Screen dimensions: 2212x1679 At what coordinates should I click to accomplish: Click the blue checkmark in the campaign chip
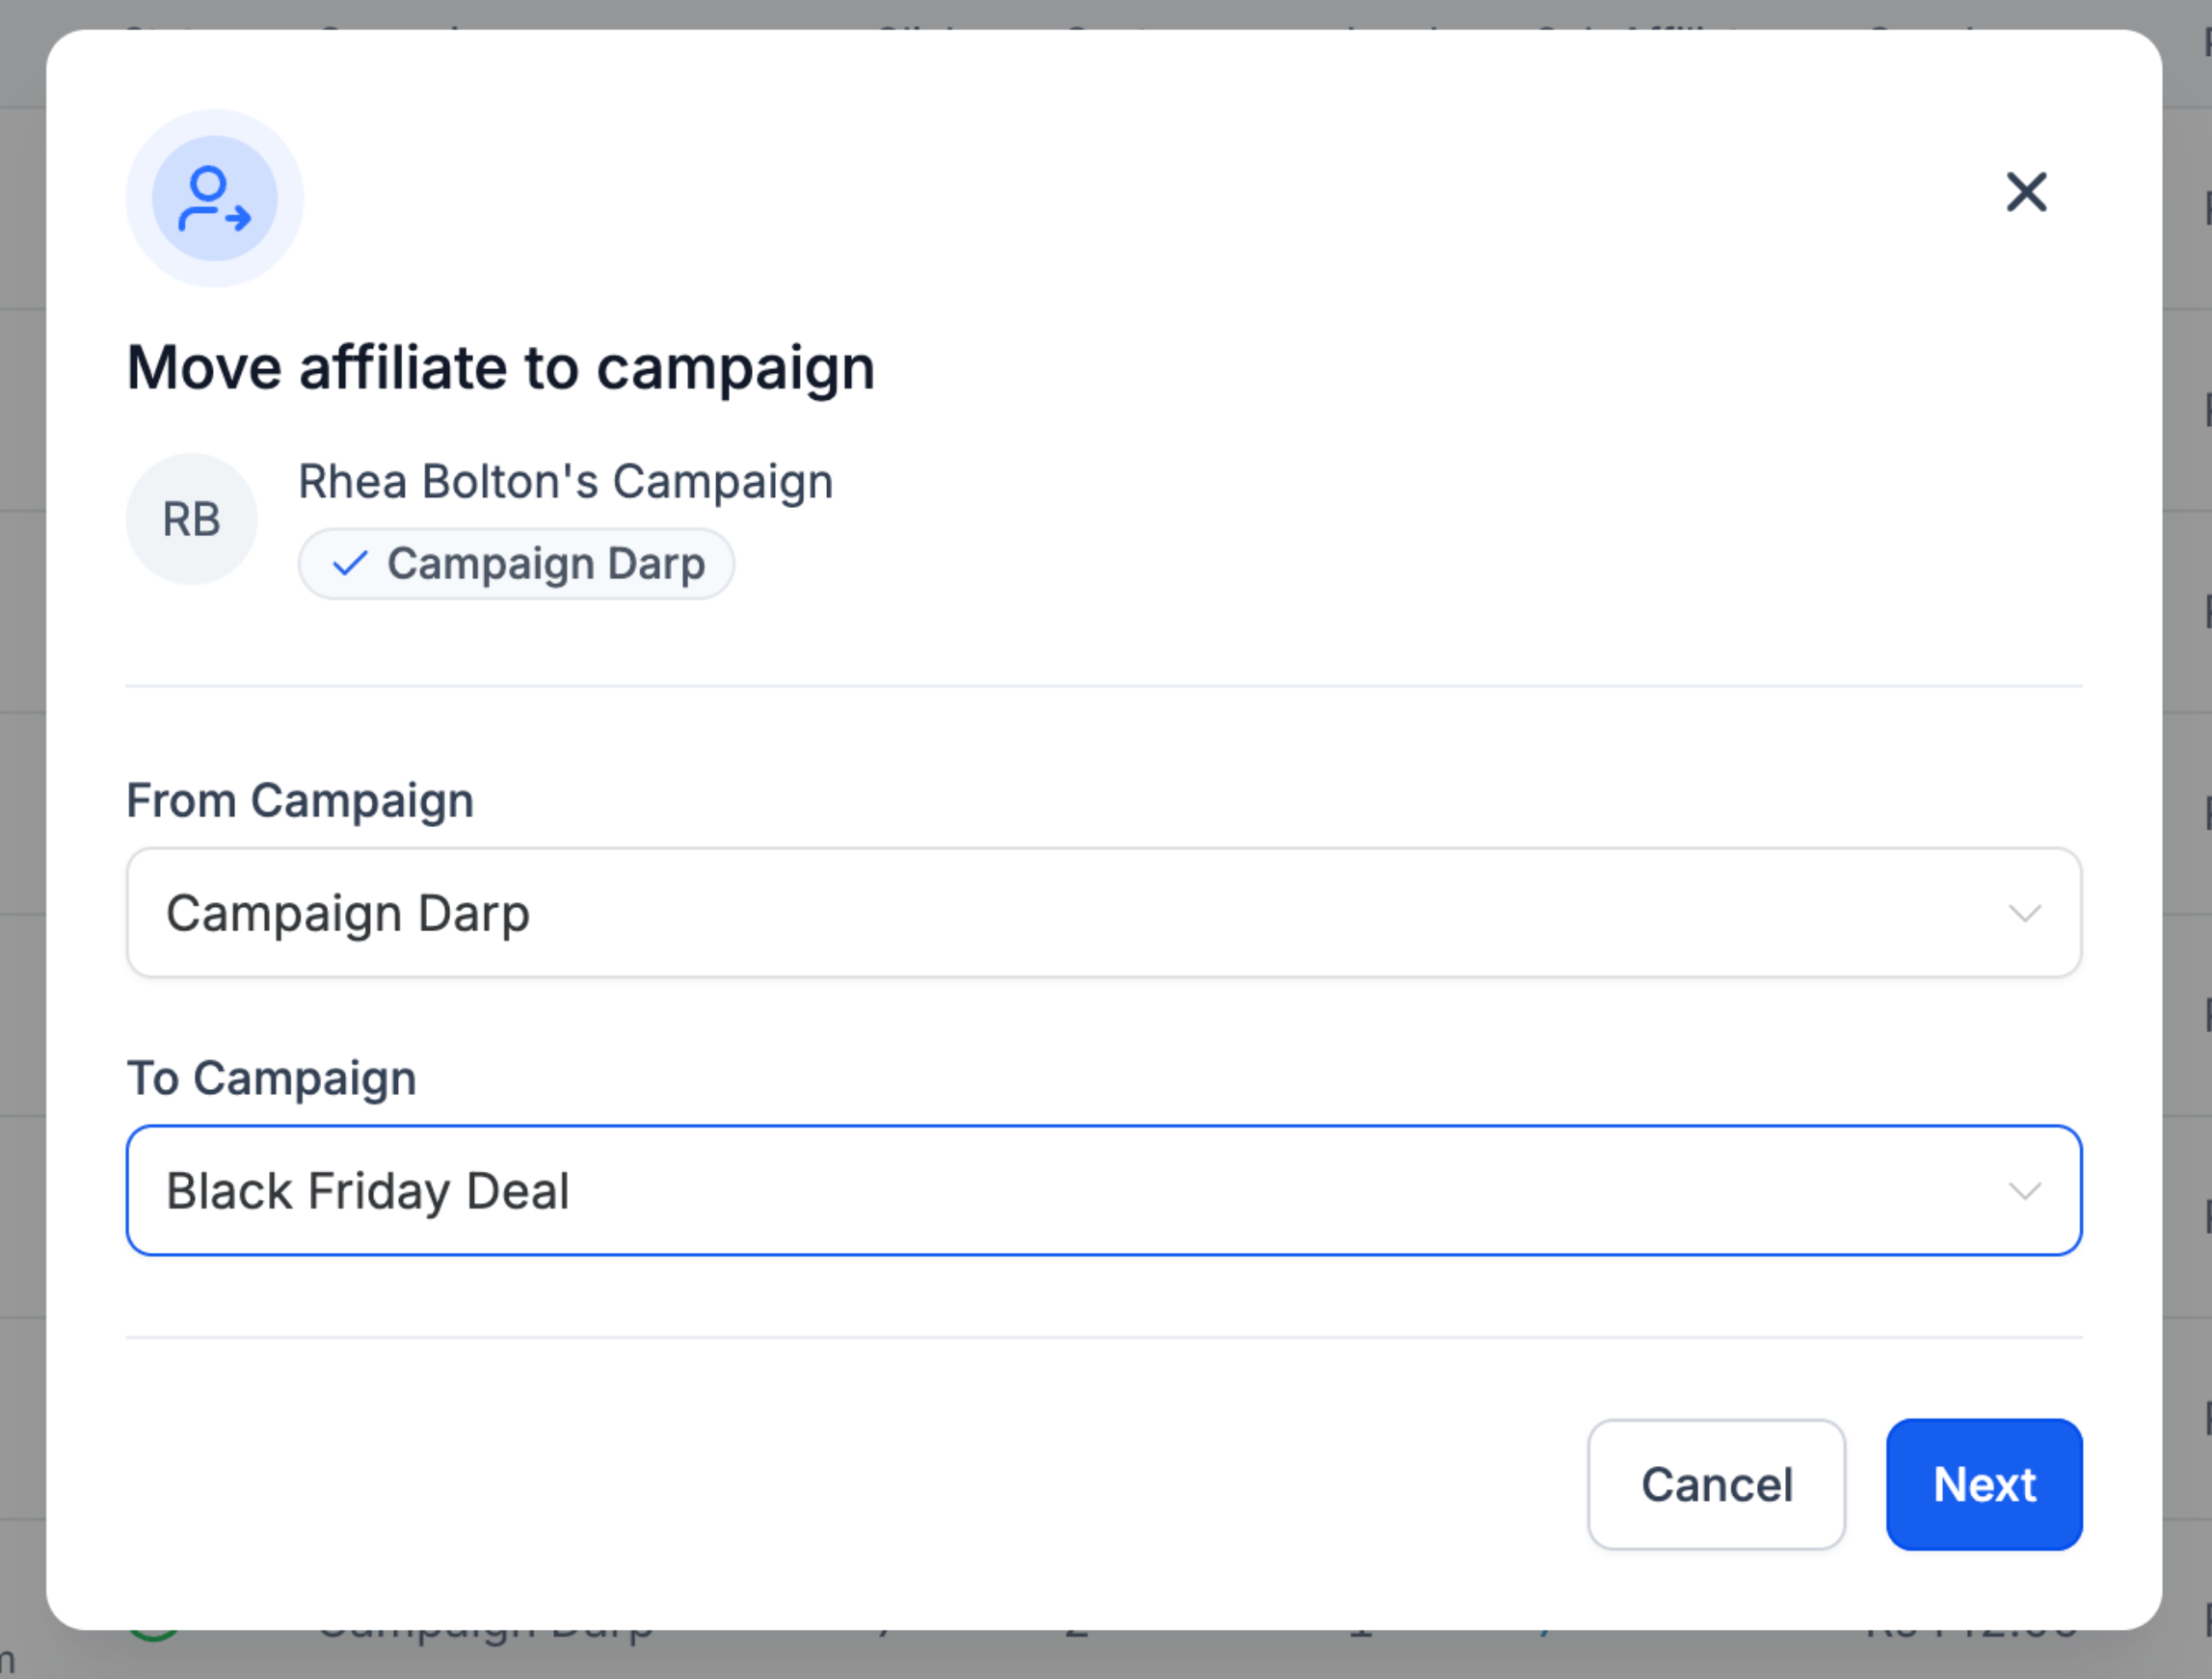tap(350, 564)
